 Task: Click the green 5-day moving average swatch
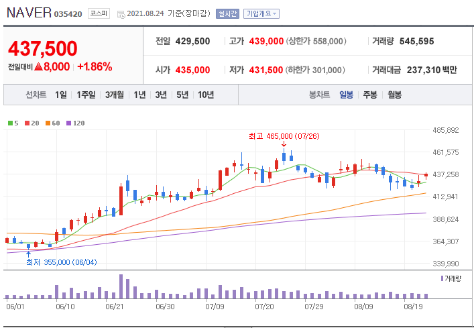coord(10,123)
